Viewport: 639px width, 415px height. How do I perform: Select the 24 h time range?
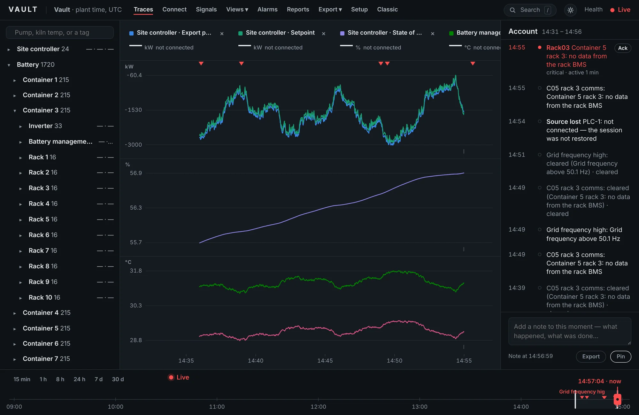[x=79, y=379]
